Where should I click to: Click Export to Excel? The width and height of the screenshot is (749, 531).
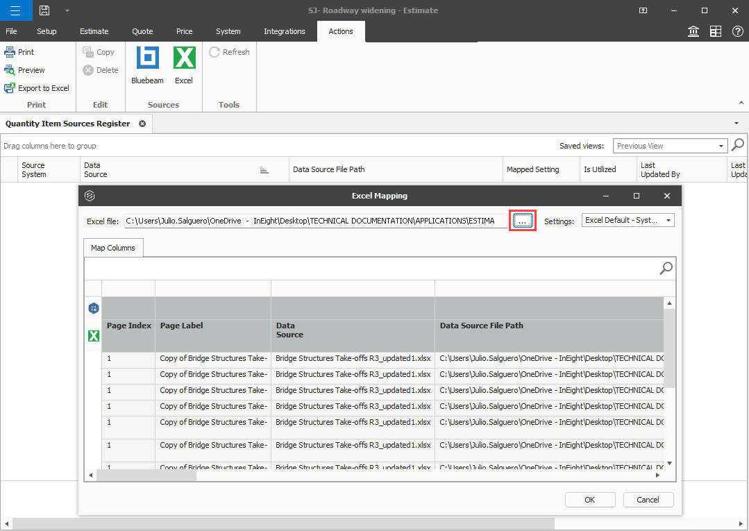(37, 88)
